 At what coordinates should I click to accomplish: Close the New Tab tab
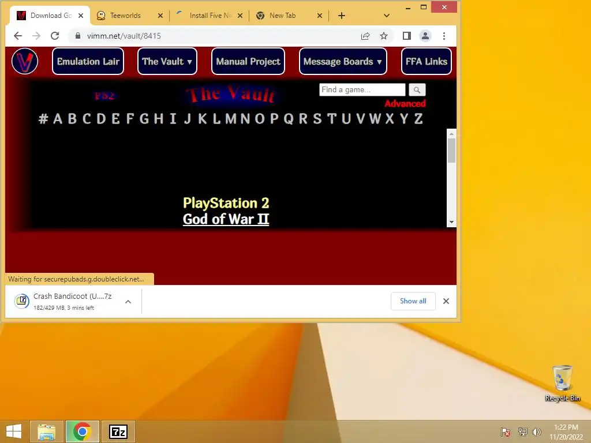pos(320,16)
